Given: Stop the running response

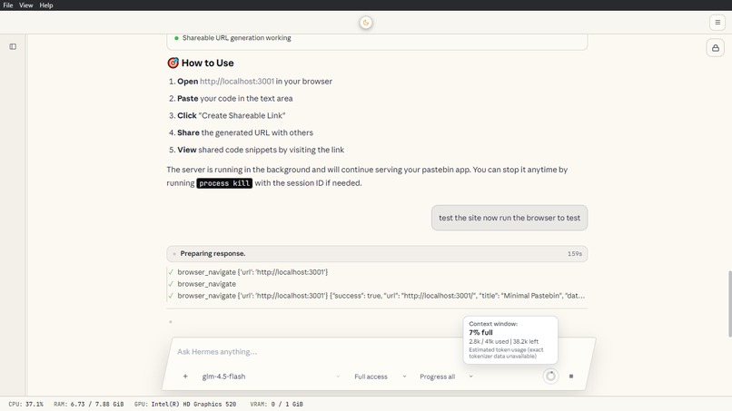Looking at the screenshot, I should tap(571, 376).
